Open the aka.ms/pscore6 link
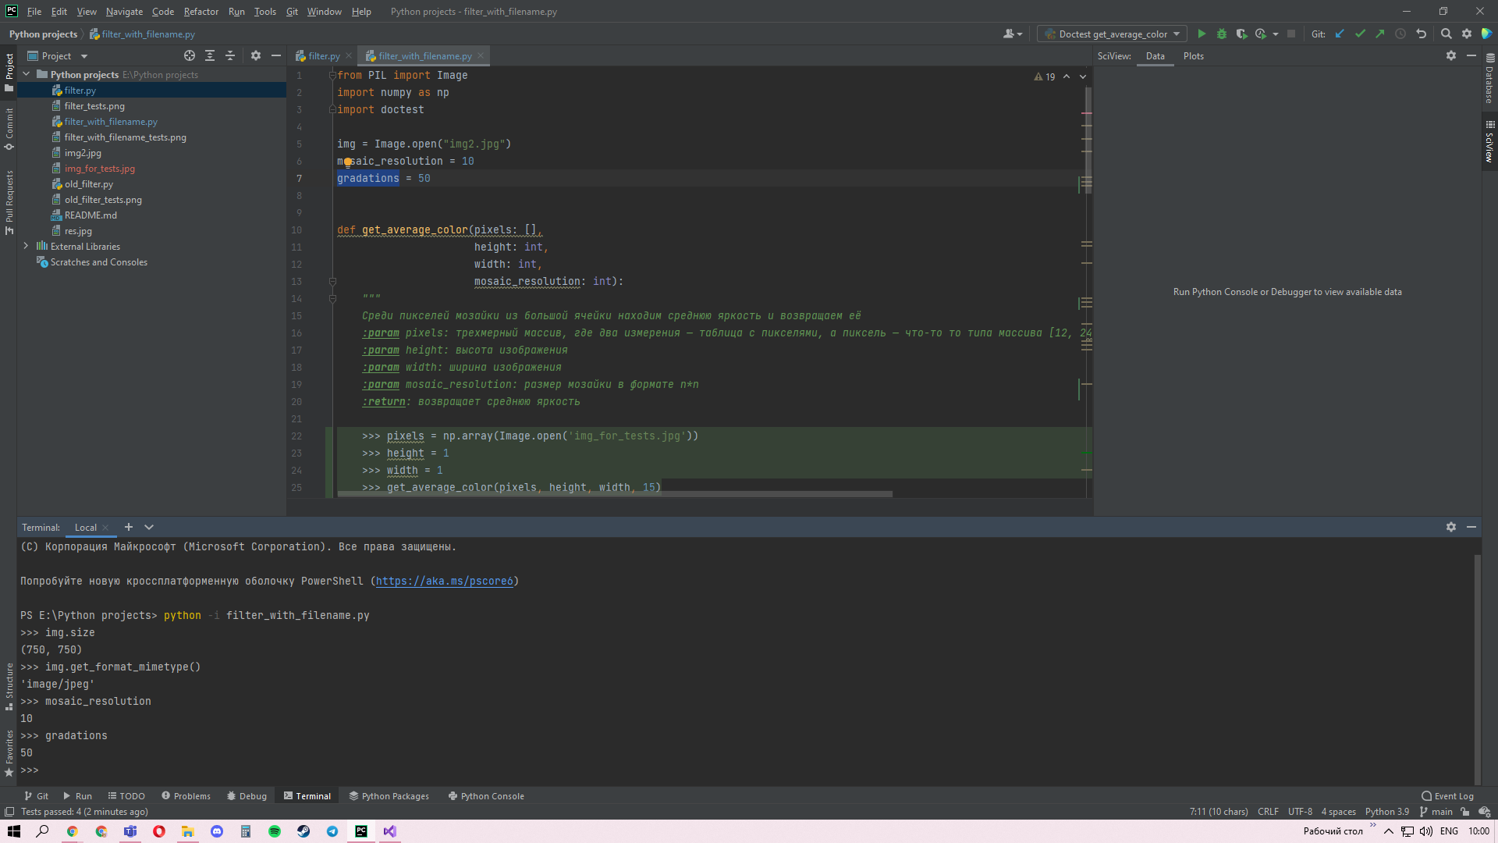1498x843 pixels. (444, 581)
